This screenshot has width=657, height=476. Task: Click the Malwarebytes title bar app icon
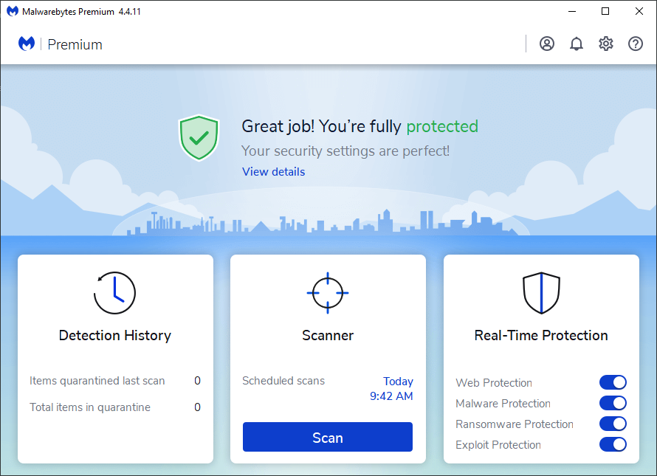click(12, 11)
